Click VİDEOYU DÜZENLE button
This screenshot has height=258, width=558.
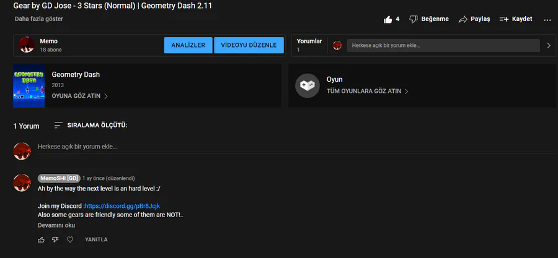pyautogui.click(x=249, y=45)
